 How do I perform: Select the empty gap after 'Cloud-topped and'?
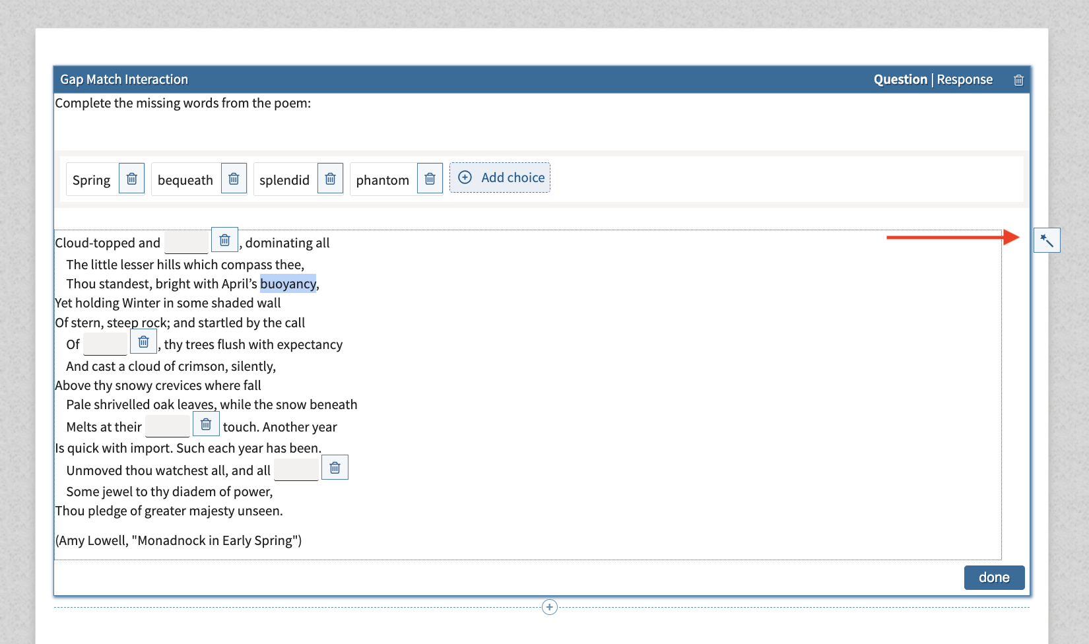click(x=186, y=242)
